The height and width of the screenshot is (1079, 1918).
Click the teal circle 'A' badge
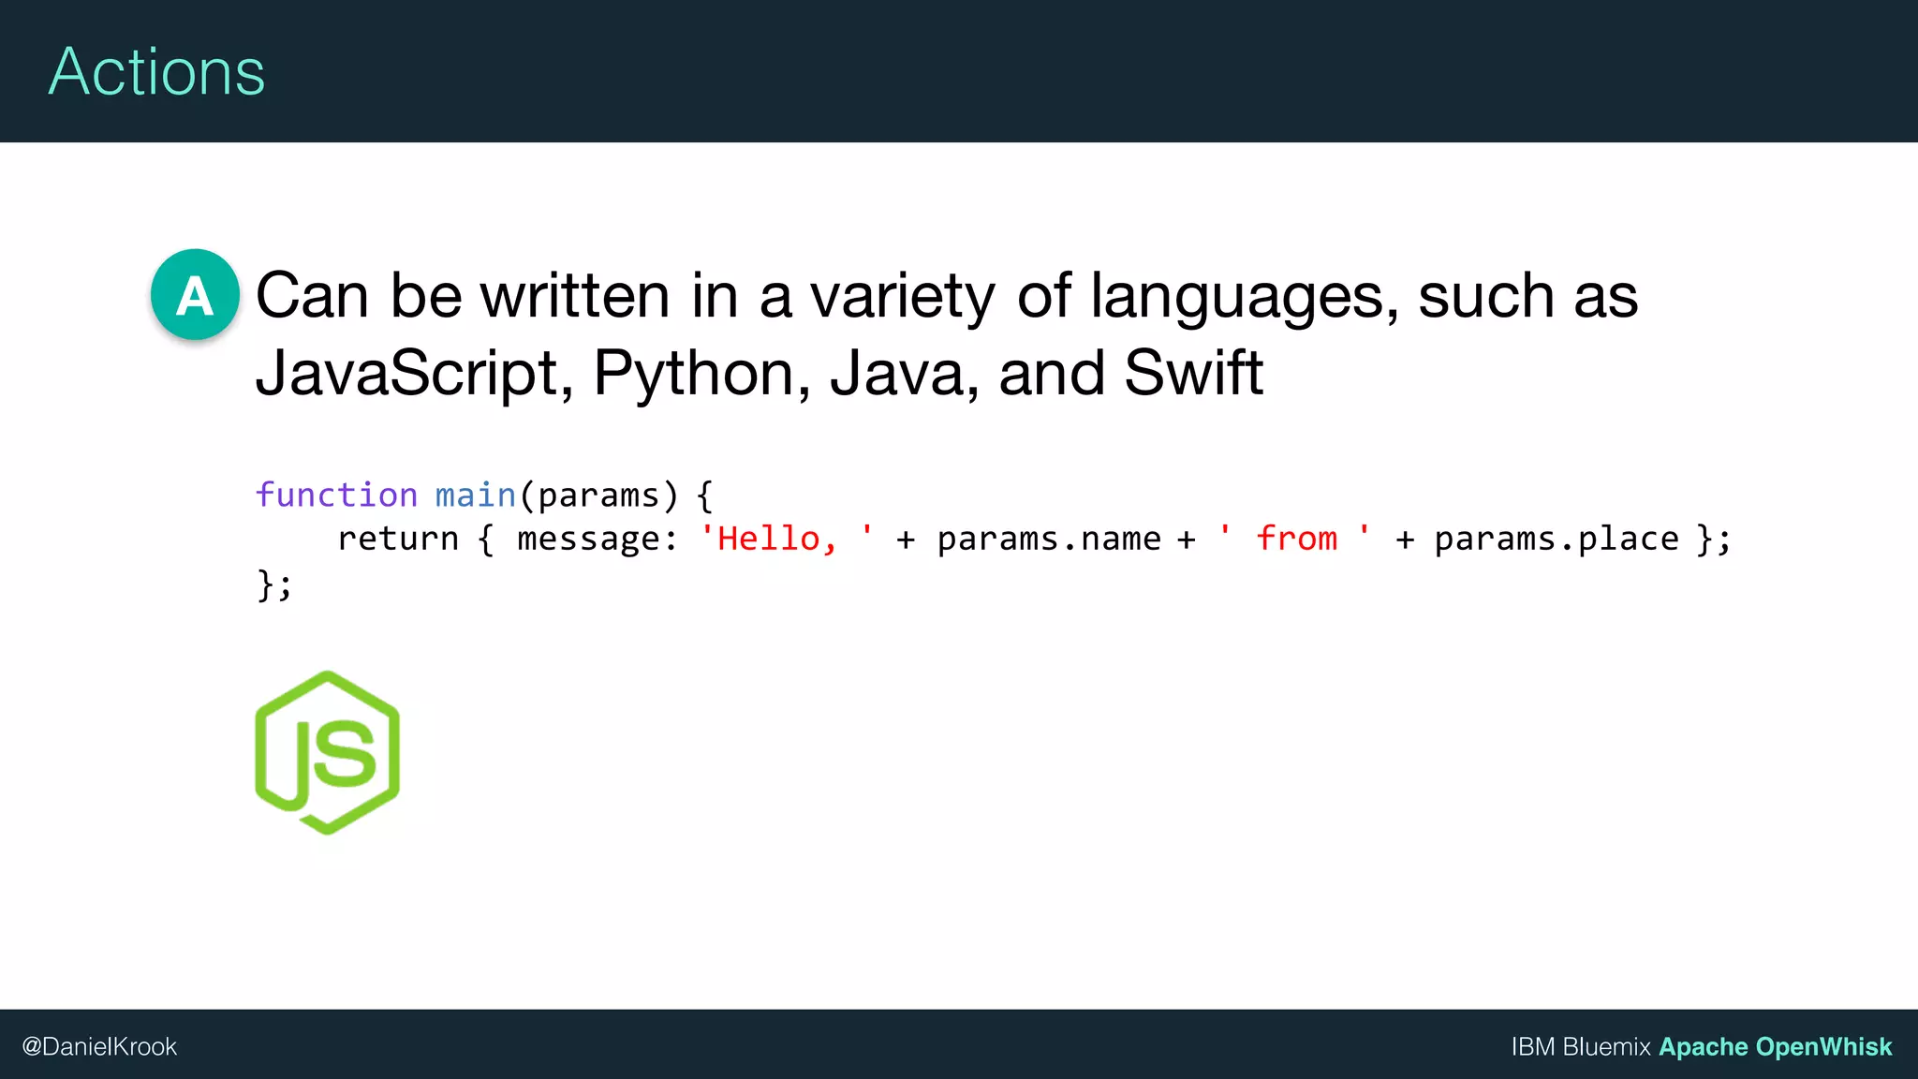pos(195,294)
